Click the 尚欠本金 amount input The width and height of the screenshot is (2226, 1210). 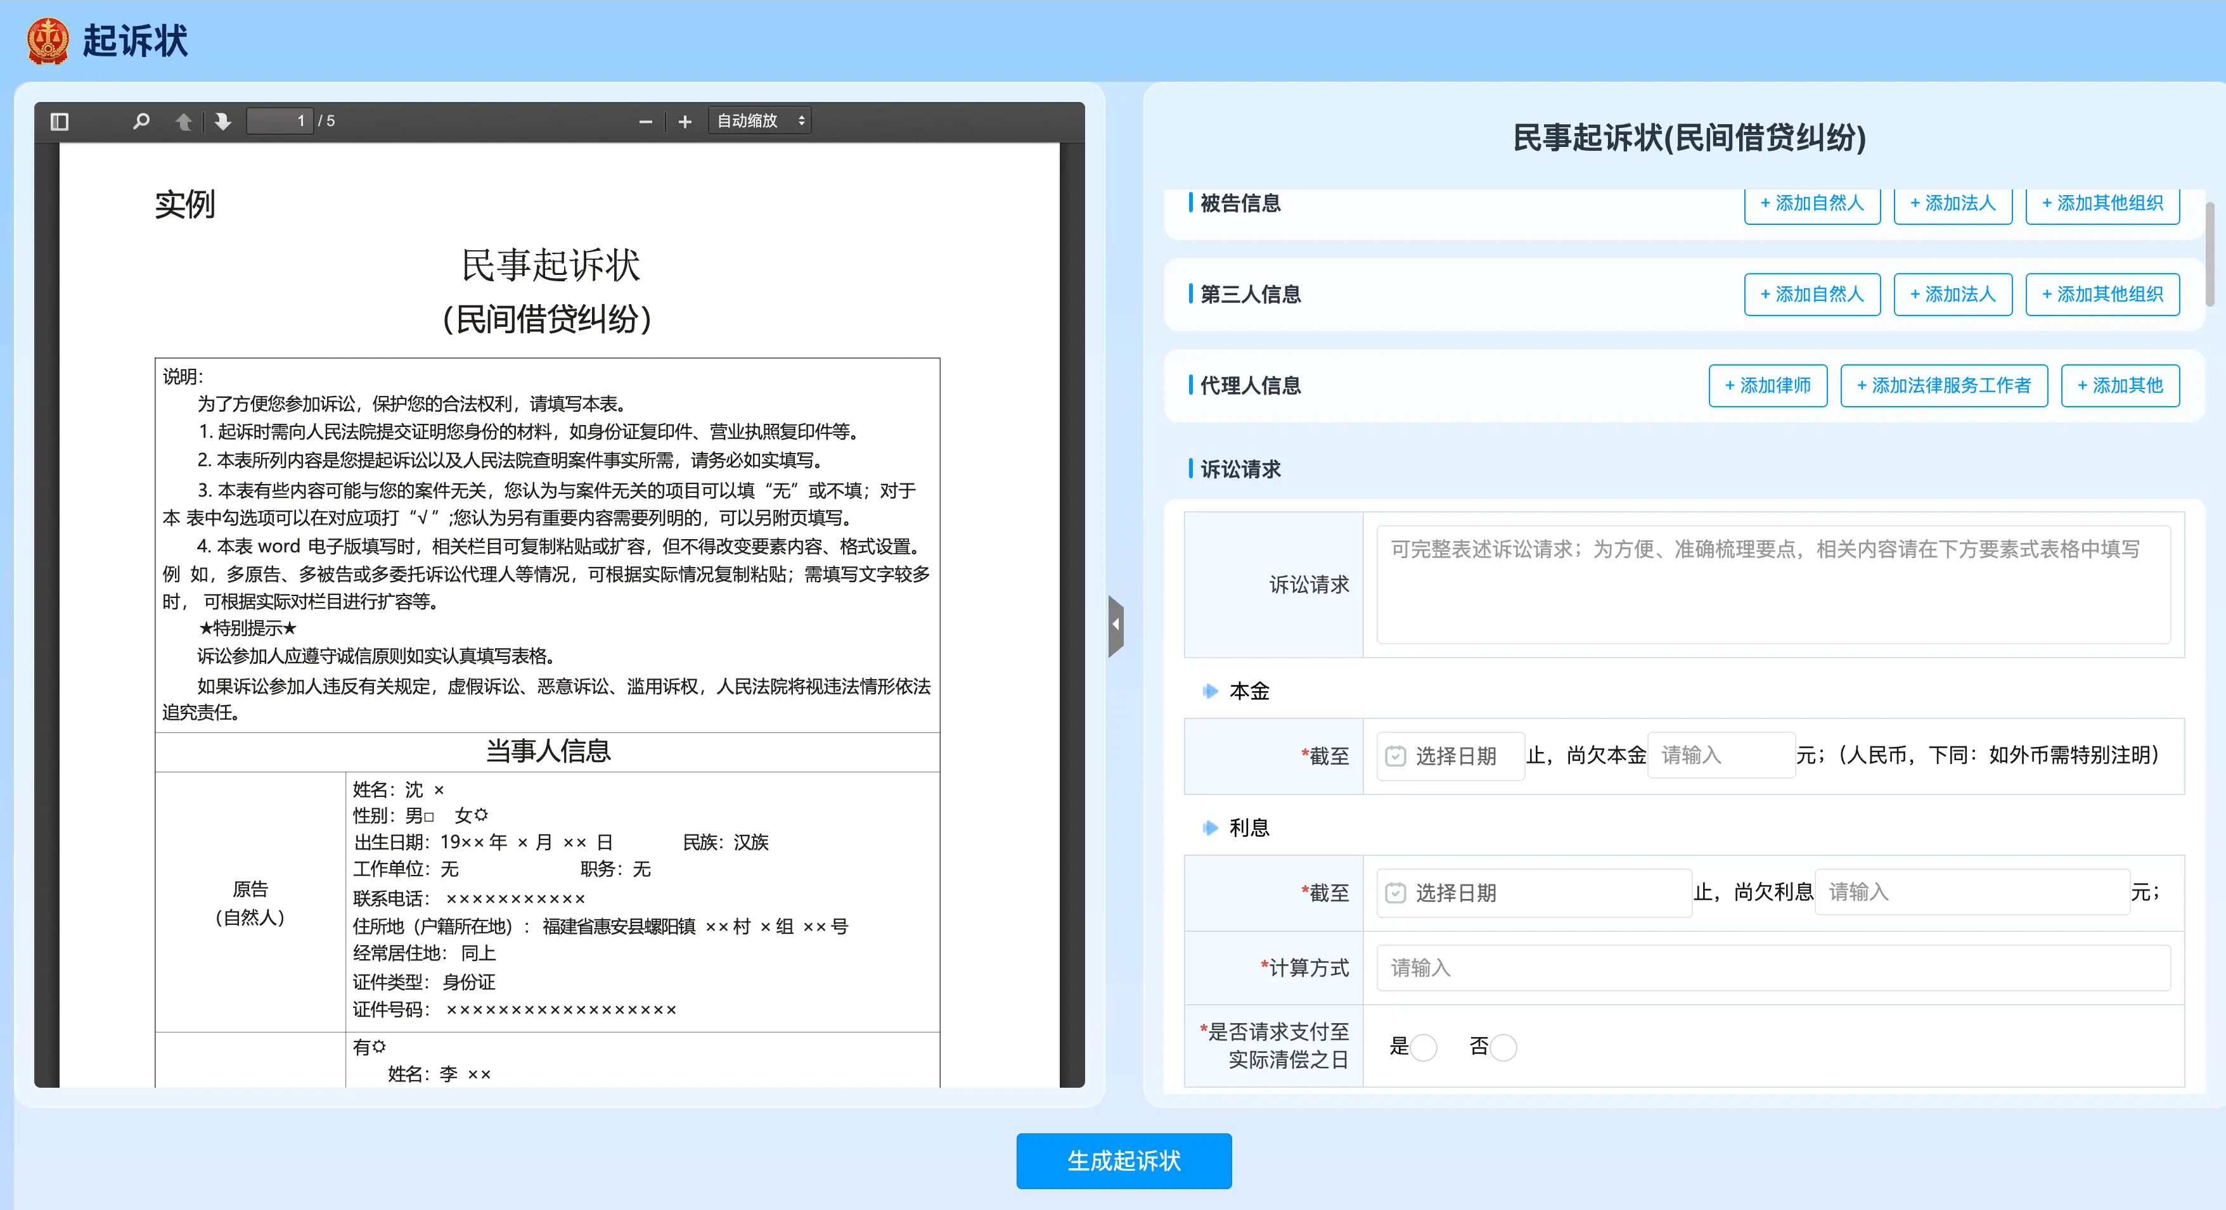(x=1721, y=756)
